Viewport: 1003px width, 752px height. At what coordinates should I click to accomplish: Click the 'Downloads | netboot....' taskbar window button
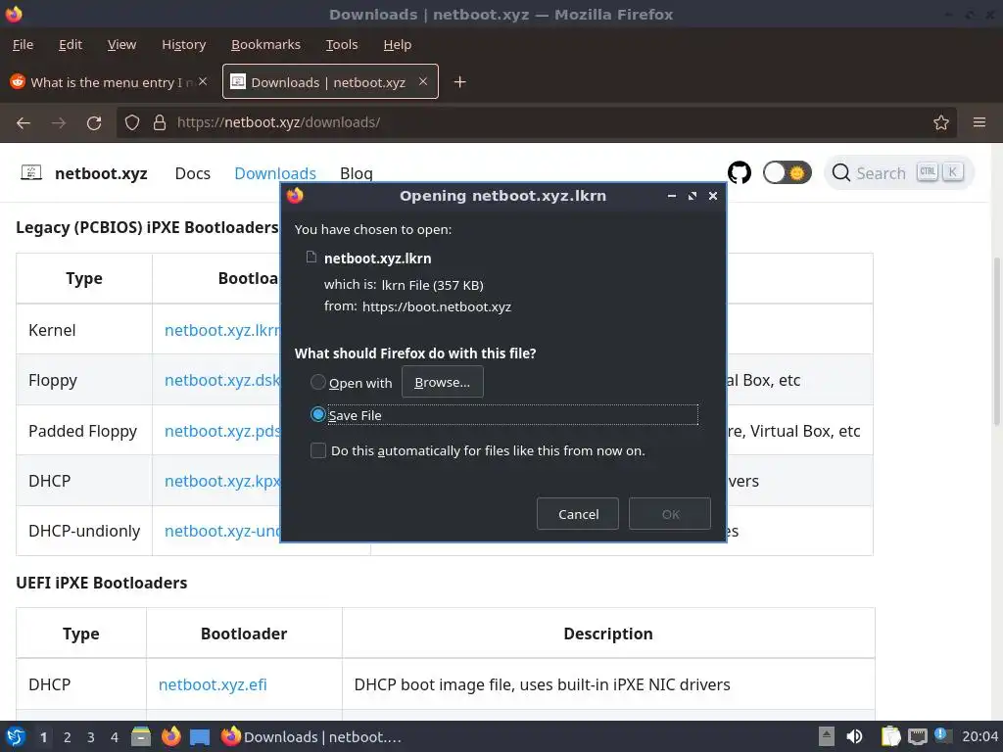310,736
